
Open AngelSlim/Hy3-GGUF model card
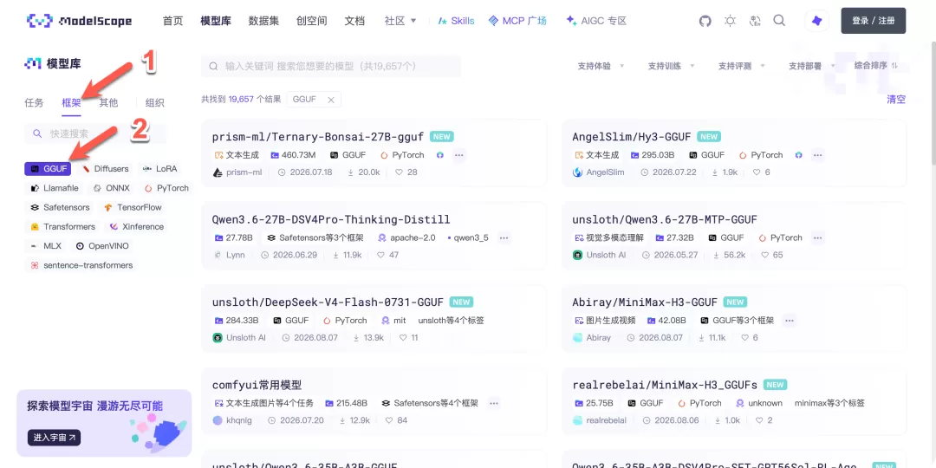[734, 153]
